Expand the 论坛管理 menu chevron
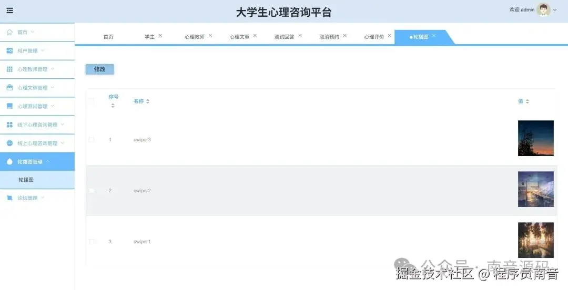 tap(43, 198)
